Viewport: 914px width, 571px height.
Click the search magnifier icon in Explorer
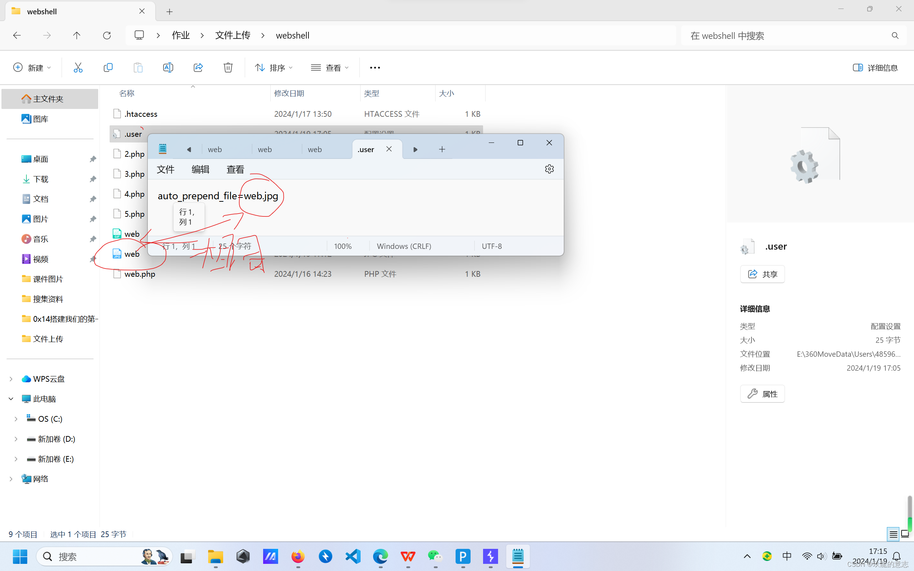[x=895, y=35]
